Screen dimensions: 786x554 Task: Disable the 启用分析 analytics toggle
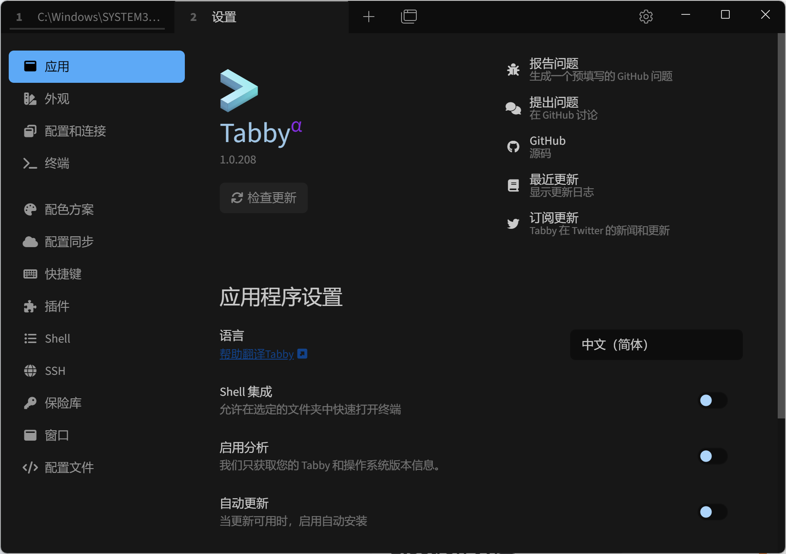click(712, 456)
